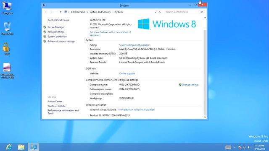The height and width of the screenshot is (151, 269).
Task: Select Control Panel in breadcrumb
Action: click(x=78, y=12)
